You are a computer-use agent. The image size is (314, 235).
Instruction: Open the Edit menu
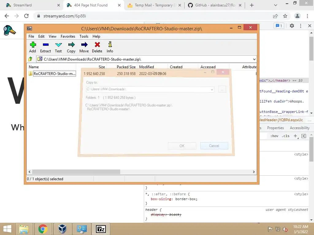click(41, 36)
